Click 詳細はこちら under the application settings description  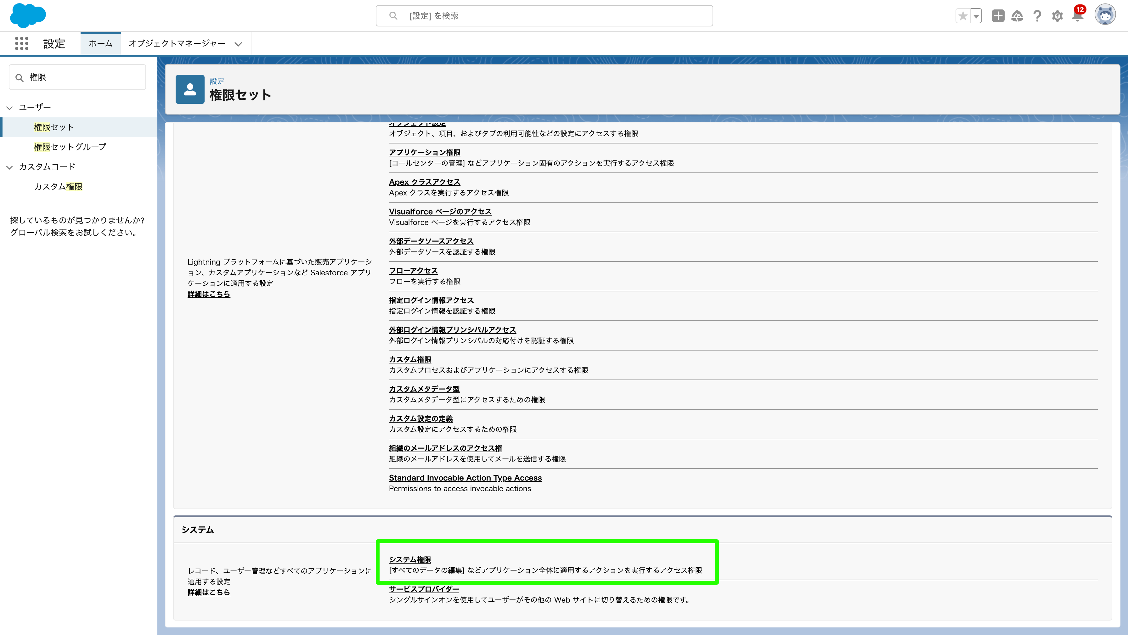[208, 294]
